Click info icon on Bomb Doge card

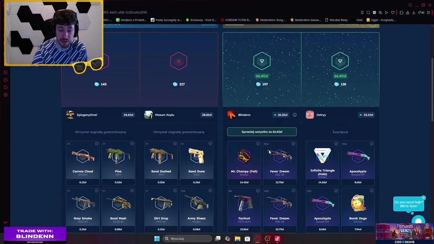tap(372, 191)
